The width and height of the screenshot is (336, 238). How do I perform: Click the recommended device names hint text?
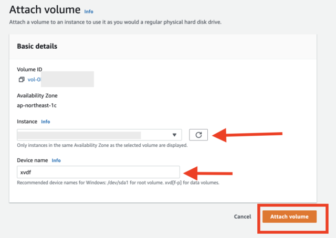(118, 183)
